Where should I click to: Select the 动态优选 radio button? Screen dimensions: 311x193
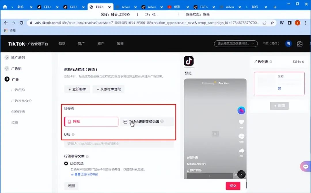(66, 163)
